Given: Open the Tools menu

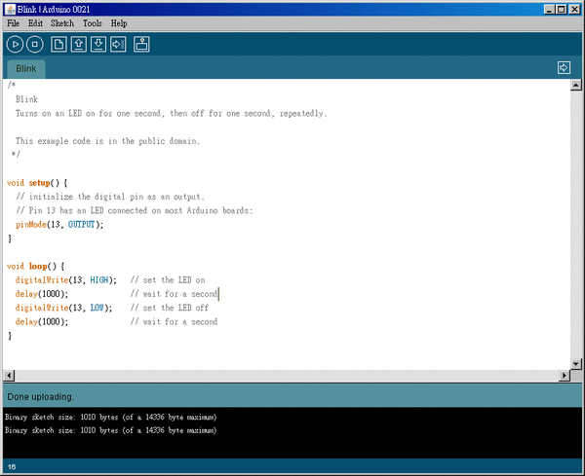Looking at the screenshot, I should click(93, 23).
